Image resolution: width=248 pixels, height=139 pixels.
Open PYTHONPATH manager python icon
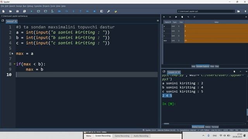(115, 11)
